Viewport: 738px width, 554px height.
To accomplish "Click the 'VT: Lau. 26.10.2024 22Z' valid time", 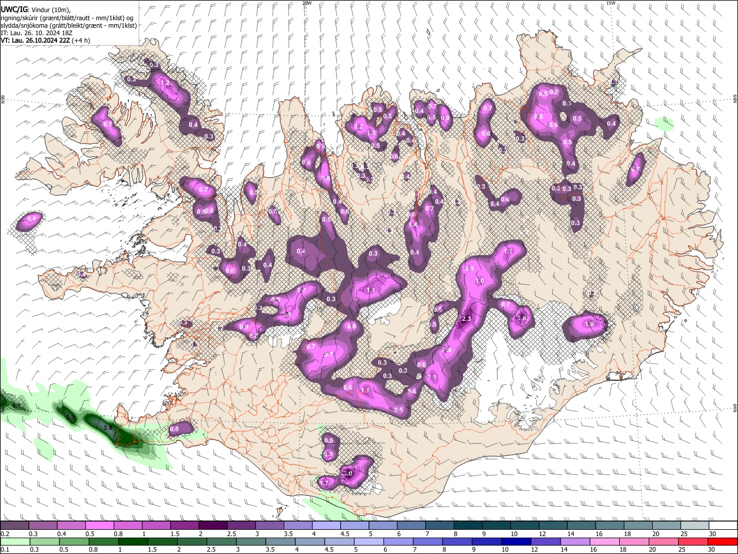I will 35,40.
